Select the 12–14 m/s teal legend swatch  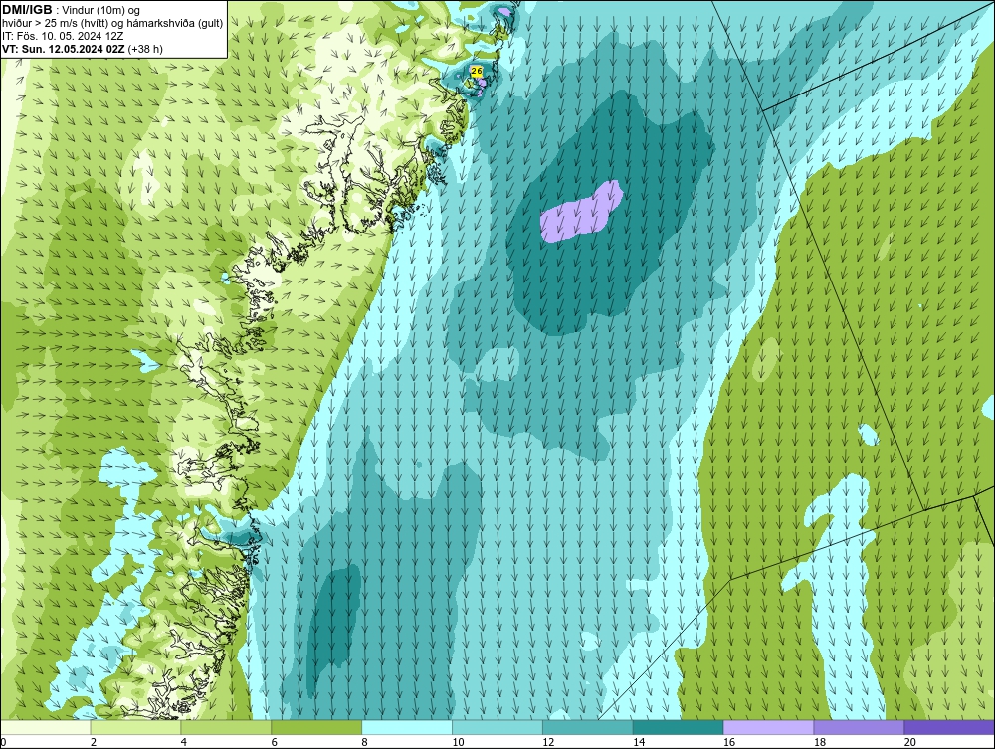coord(588,727)
